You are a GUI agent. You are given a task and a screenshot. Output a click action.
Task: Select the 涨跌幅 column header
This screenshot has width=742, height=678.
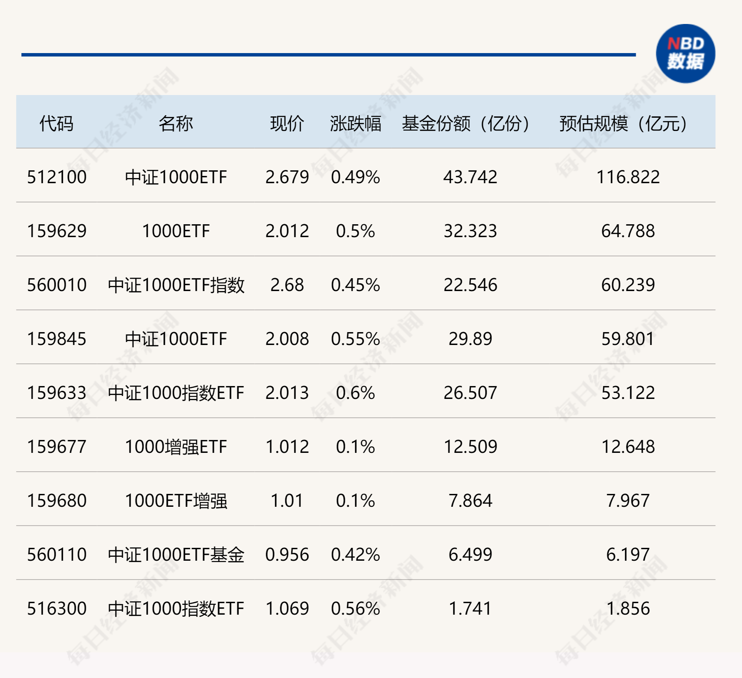point(356,124)
